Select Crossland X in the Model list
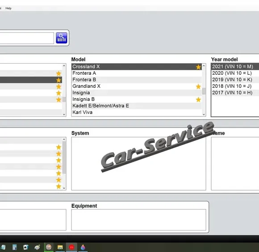 coord(137,67)
